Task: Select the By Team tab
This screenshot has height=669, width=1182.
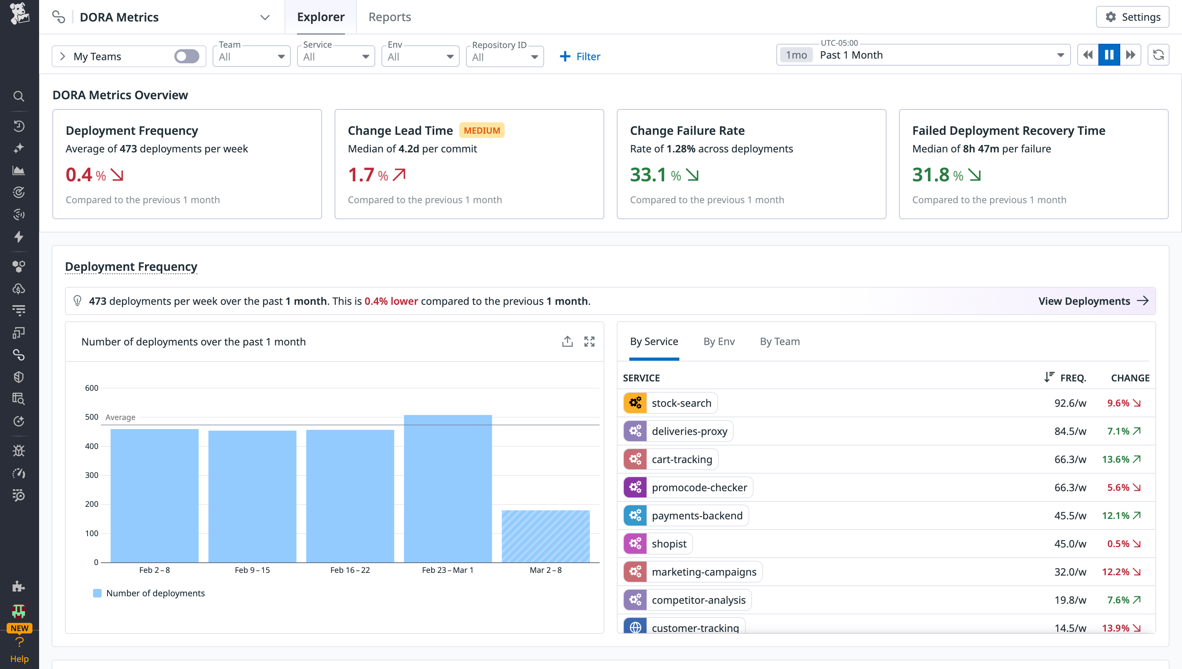Action: click(779, 342)
